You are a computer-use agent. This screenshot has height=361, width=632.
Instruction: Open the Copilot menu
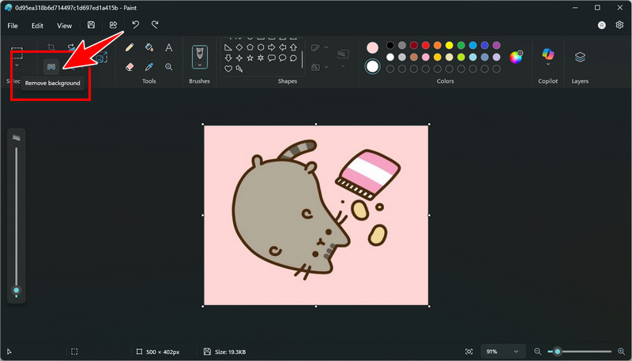point(548,57)
